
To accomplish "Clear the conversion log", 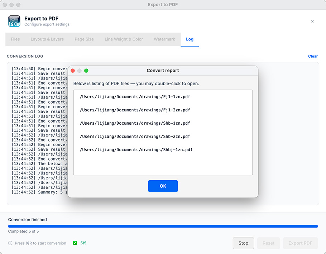I will click(313, 56).
